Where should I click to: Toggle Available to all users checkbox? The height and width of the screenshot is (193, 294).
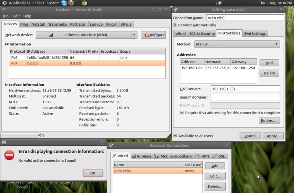pyautogui.click(x=175, y=136)
